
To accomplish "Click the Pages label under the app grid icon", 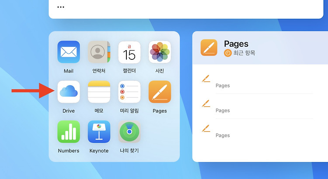I will coord(160,111).
